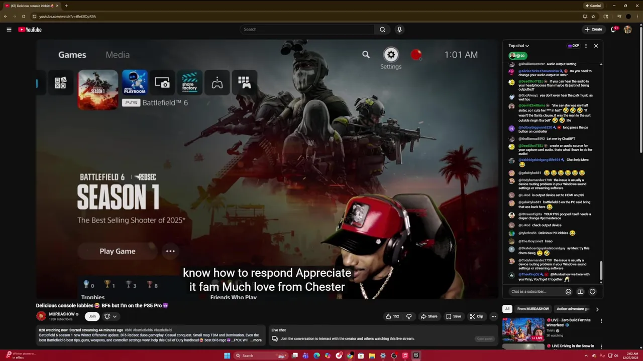Open a new browser tab
This screenshot has height=361, width=643.
coord(66,6)
